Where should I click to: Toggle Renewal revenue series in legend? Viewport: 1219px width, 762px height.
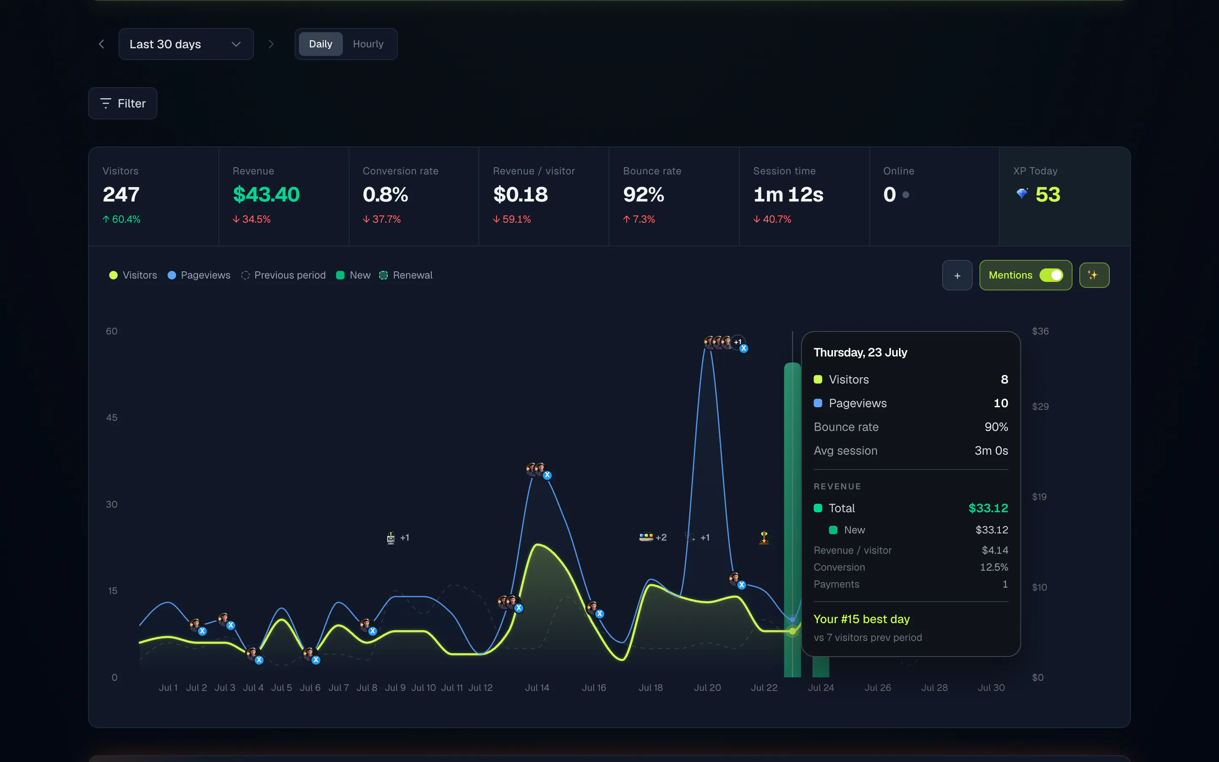[x=406, y=275]
